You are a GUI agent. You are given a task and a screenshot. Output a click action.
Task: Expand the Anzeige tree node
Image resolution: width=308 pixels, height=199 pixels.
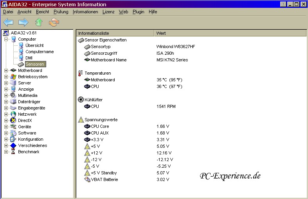[6, 89]
